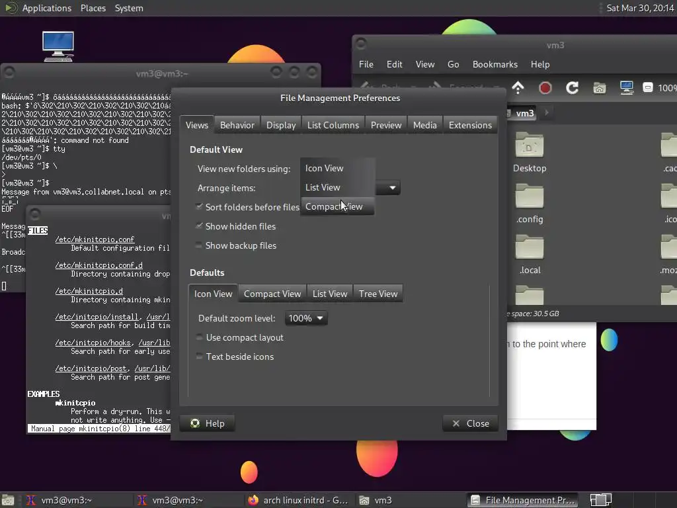Click the red Stop icon in file manager toolbar
The image size is (677, 508).
point(545,88)
